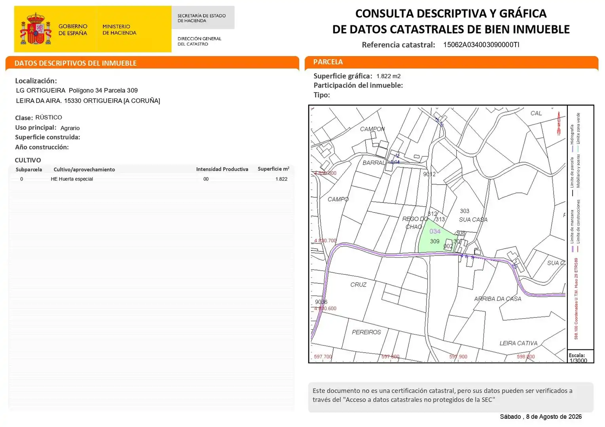605x427 pixels.
Task: Select the 1.822 surface cell in table
Action: pyautogui.click(x=281, y=179)
